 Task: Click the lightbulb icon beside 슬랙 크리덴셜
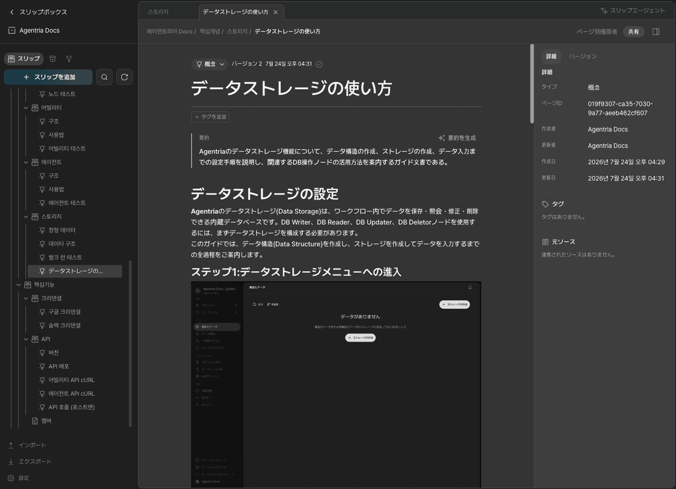[42, 325]
